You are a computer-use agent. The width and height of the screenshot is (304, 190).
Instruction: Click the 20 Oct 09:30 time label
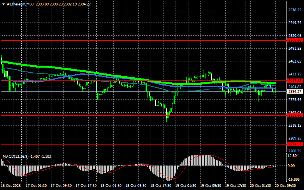(285, 186)
